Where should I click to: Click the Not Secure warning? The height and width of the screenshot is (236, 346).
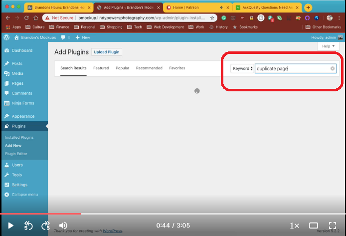[x=59, y=18]
